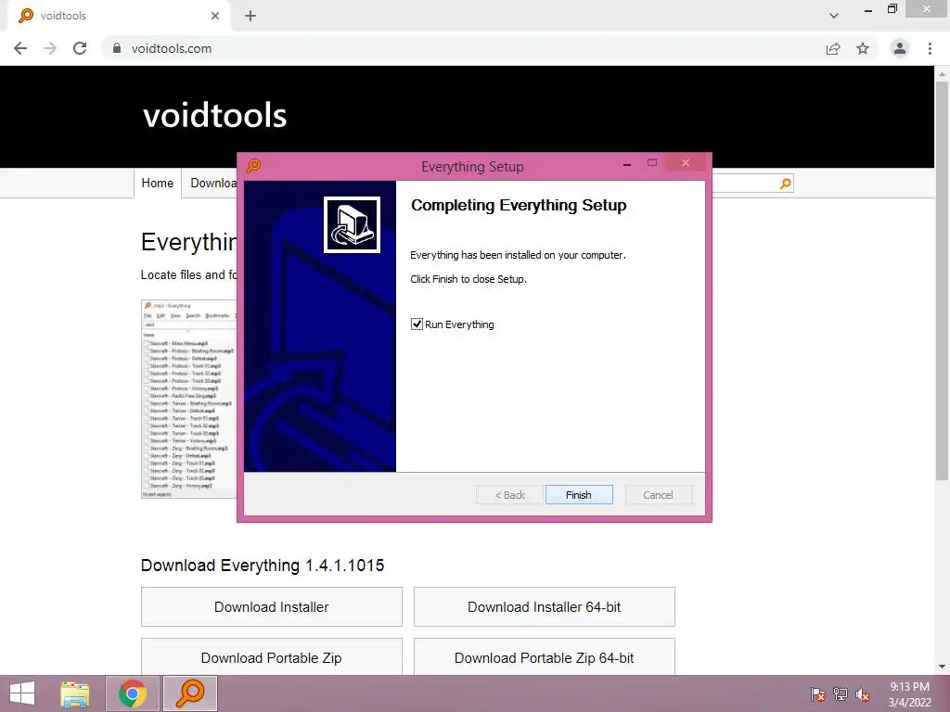This screenshot has height=712, width=950.
Task: Open the tab search dropdown arrow
Action: point(834,16)
